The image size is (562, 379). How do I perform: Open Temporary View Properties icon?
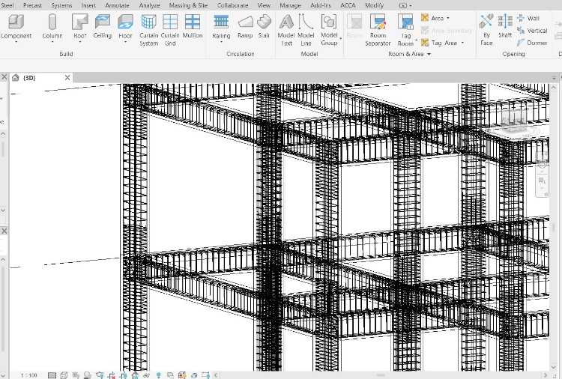point(170,375)
